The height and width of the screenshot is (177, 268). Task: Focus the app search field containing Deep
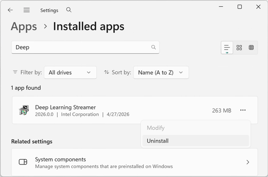pyautogui.click(x=85, y=47)
